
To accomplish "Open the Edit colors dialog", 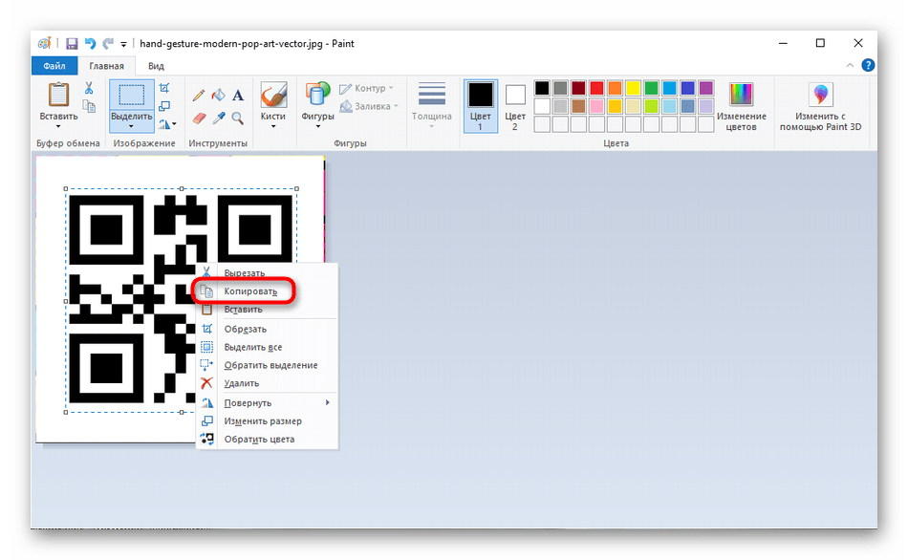I will click(742, 107).
